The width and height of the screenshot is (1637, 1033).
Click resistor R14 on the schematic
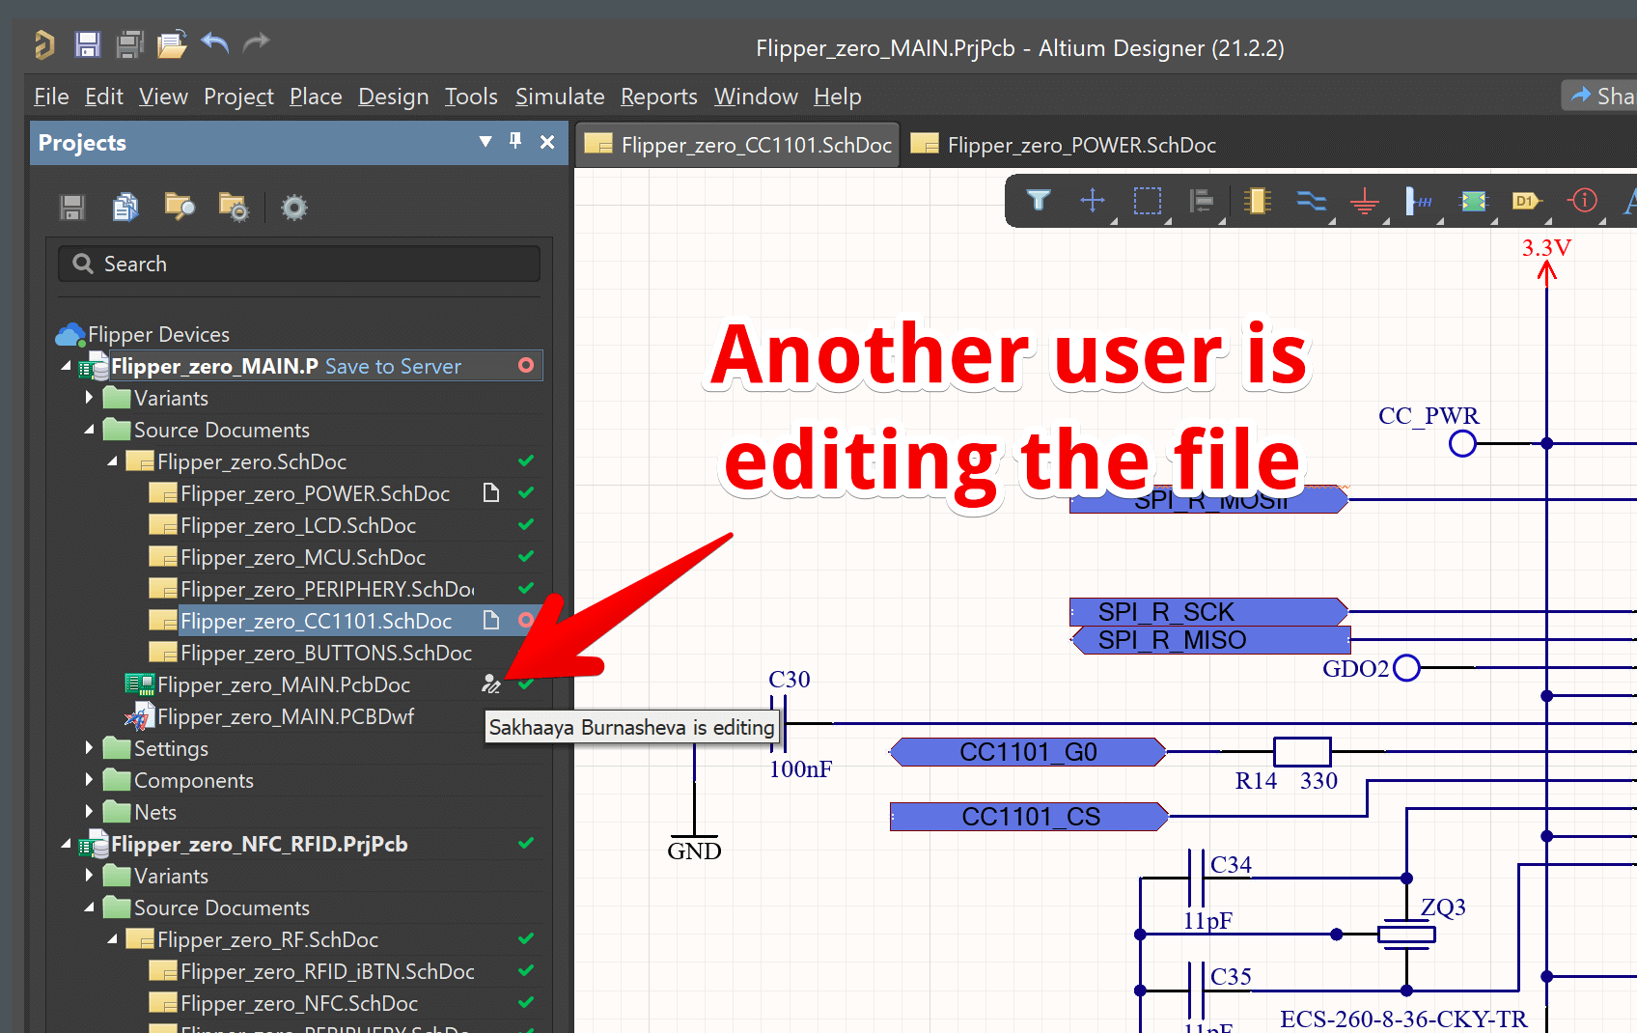click(x=1302, y=751)
